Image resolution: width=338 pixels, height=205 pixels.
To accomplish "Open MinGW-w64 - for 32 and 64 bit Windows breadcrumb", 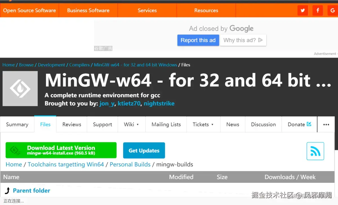I will click(x=135, y=65).
